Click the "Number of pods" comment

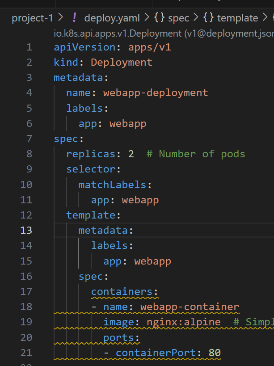[x=196, y=154]
